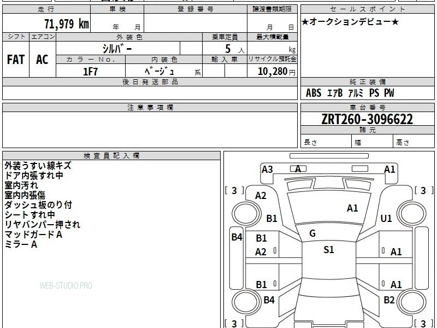Select the AC air conditioner value
The image size is (437, 328).
[43, 60]
